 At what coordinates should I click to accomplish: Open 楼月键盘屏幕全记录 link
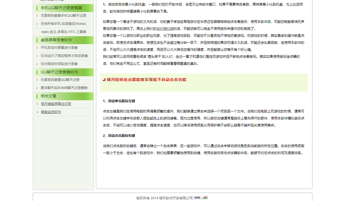point(56,104)
